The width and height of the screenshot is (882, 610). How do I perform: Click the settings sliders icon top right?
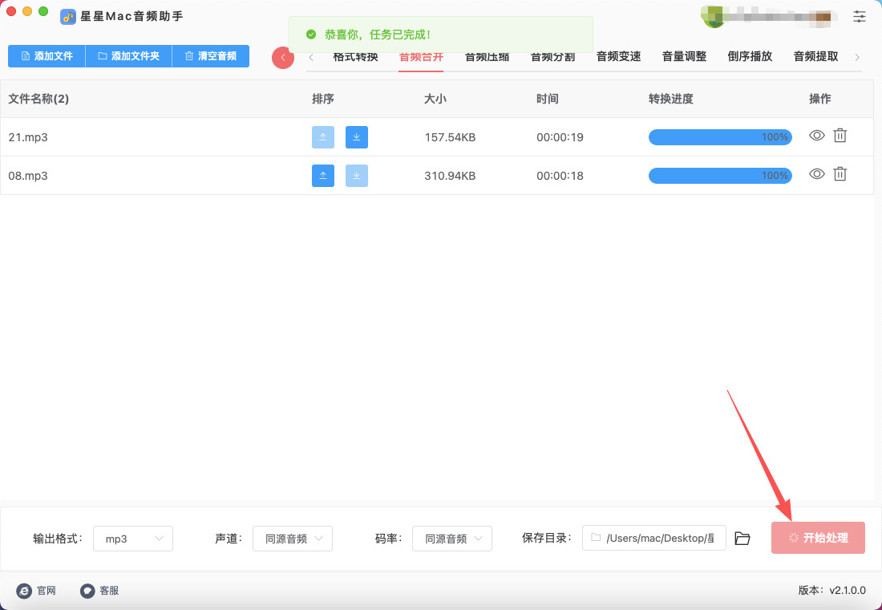(x=860, y=16)
